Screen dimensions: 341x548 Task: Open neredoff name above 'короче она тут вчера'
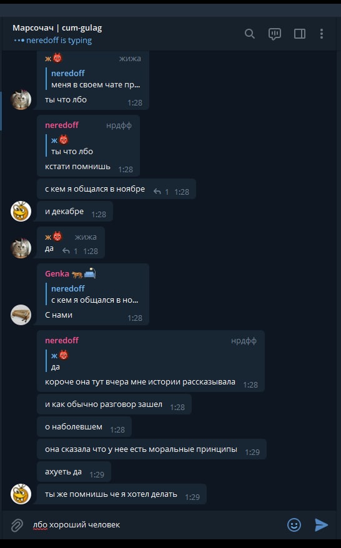(x=62, y=340)
